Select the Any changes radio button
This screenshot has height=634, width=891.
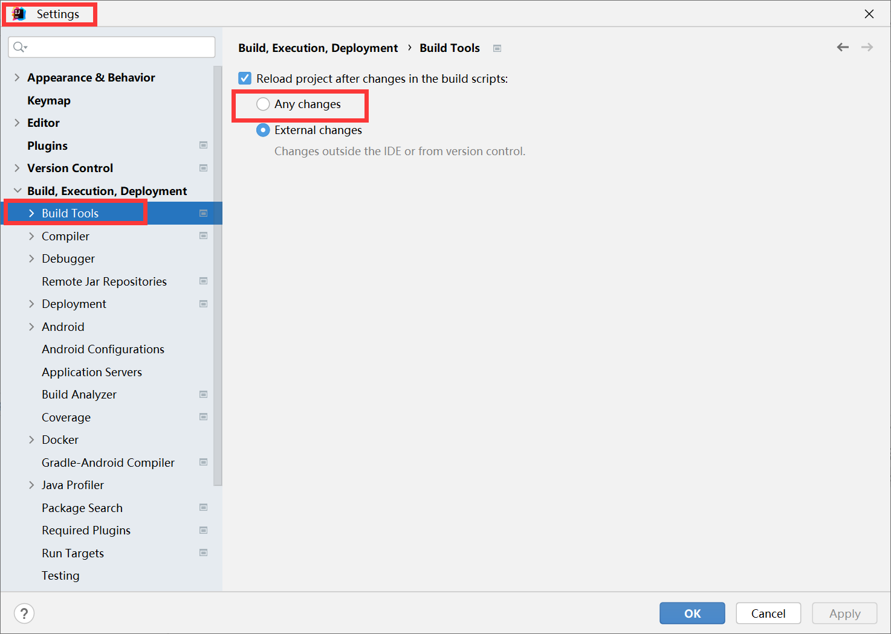click(263, 104)
